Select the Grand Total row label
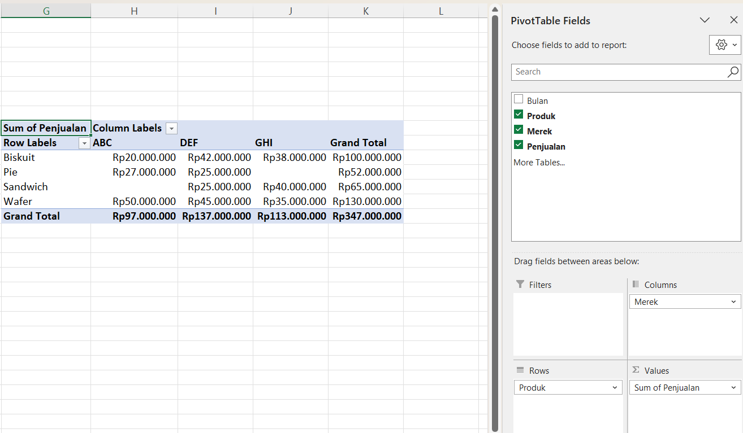This screenshot has width=743, height=433. pos(46,216)
